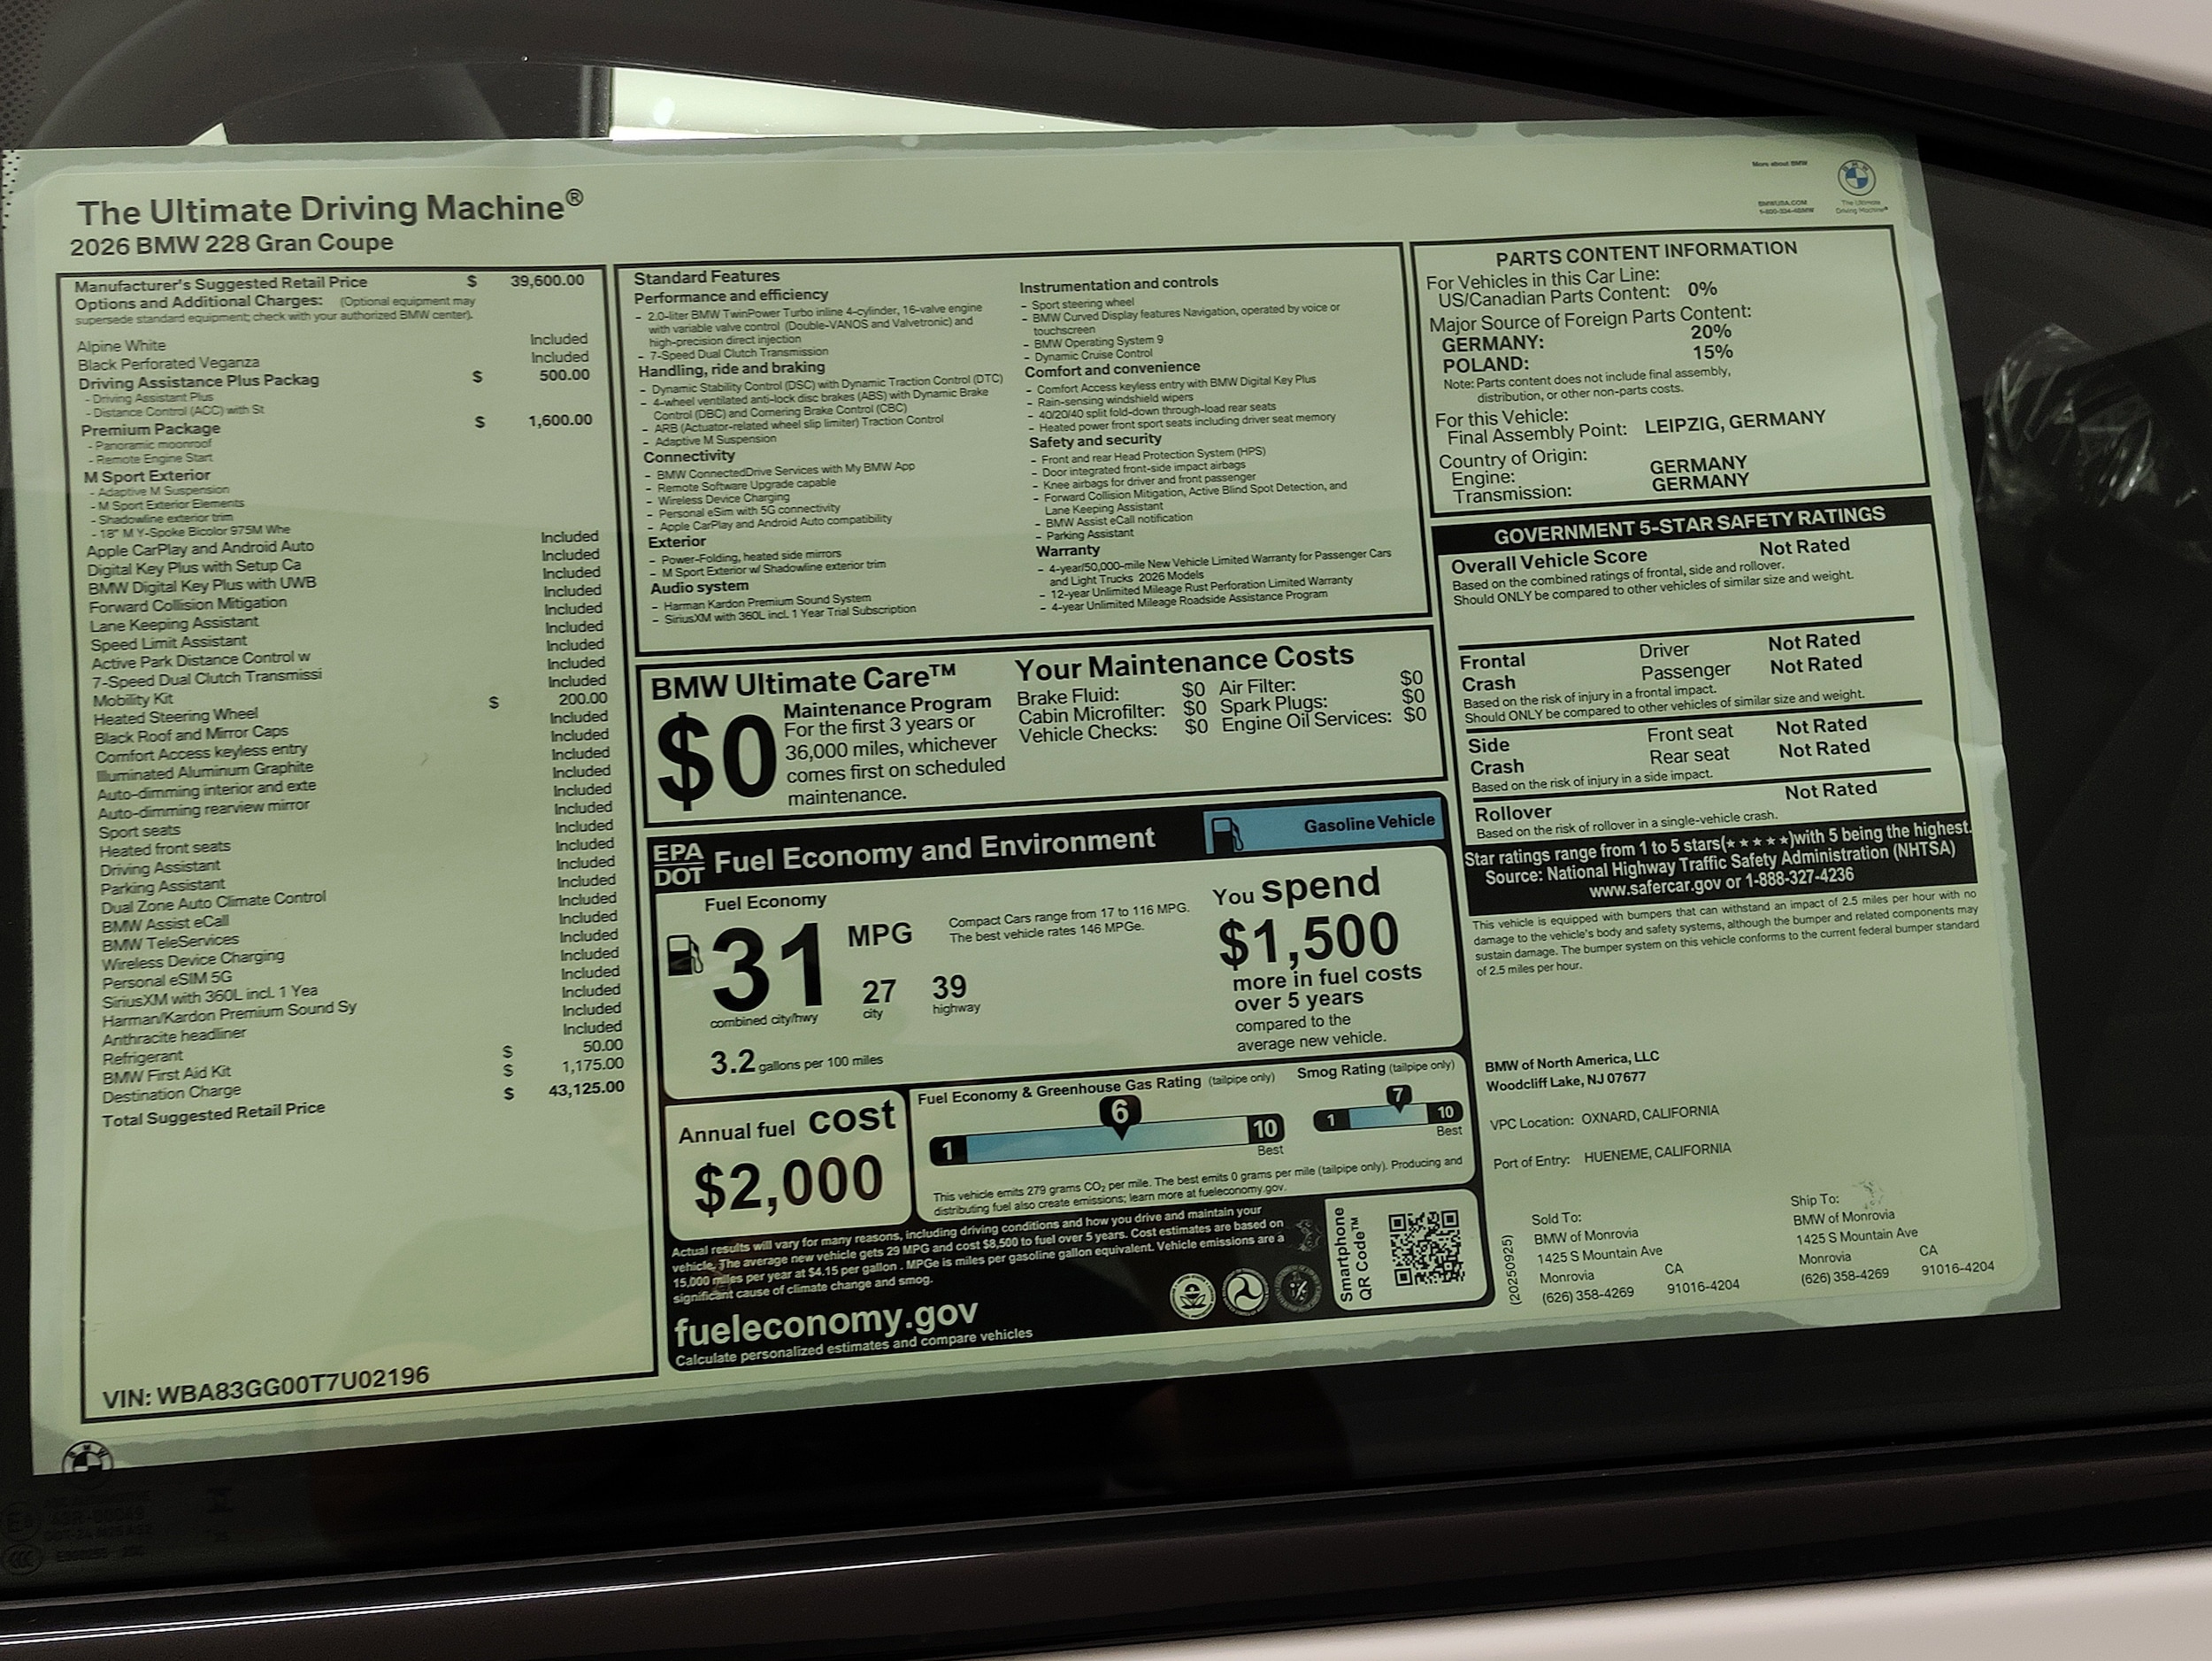Click the EPA seal on fuel label
This screenshot has height=1661, width=2212.
click(x=1193, y=1296)
